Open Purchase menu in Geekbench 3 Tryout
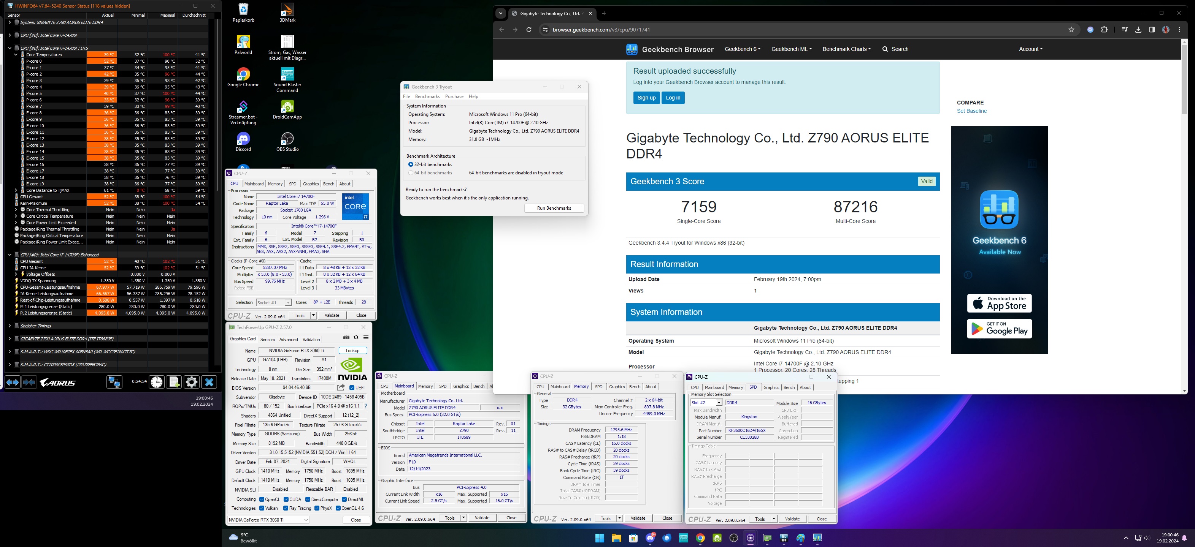Viewport: 1195px width, 547px height. pos(454,96)
